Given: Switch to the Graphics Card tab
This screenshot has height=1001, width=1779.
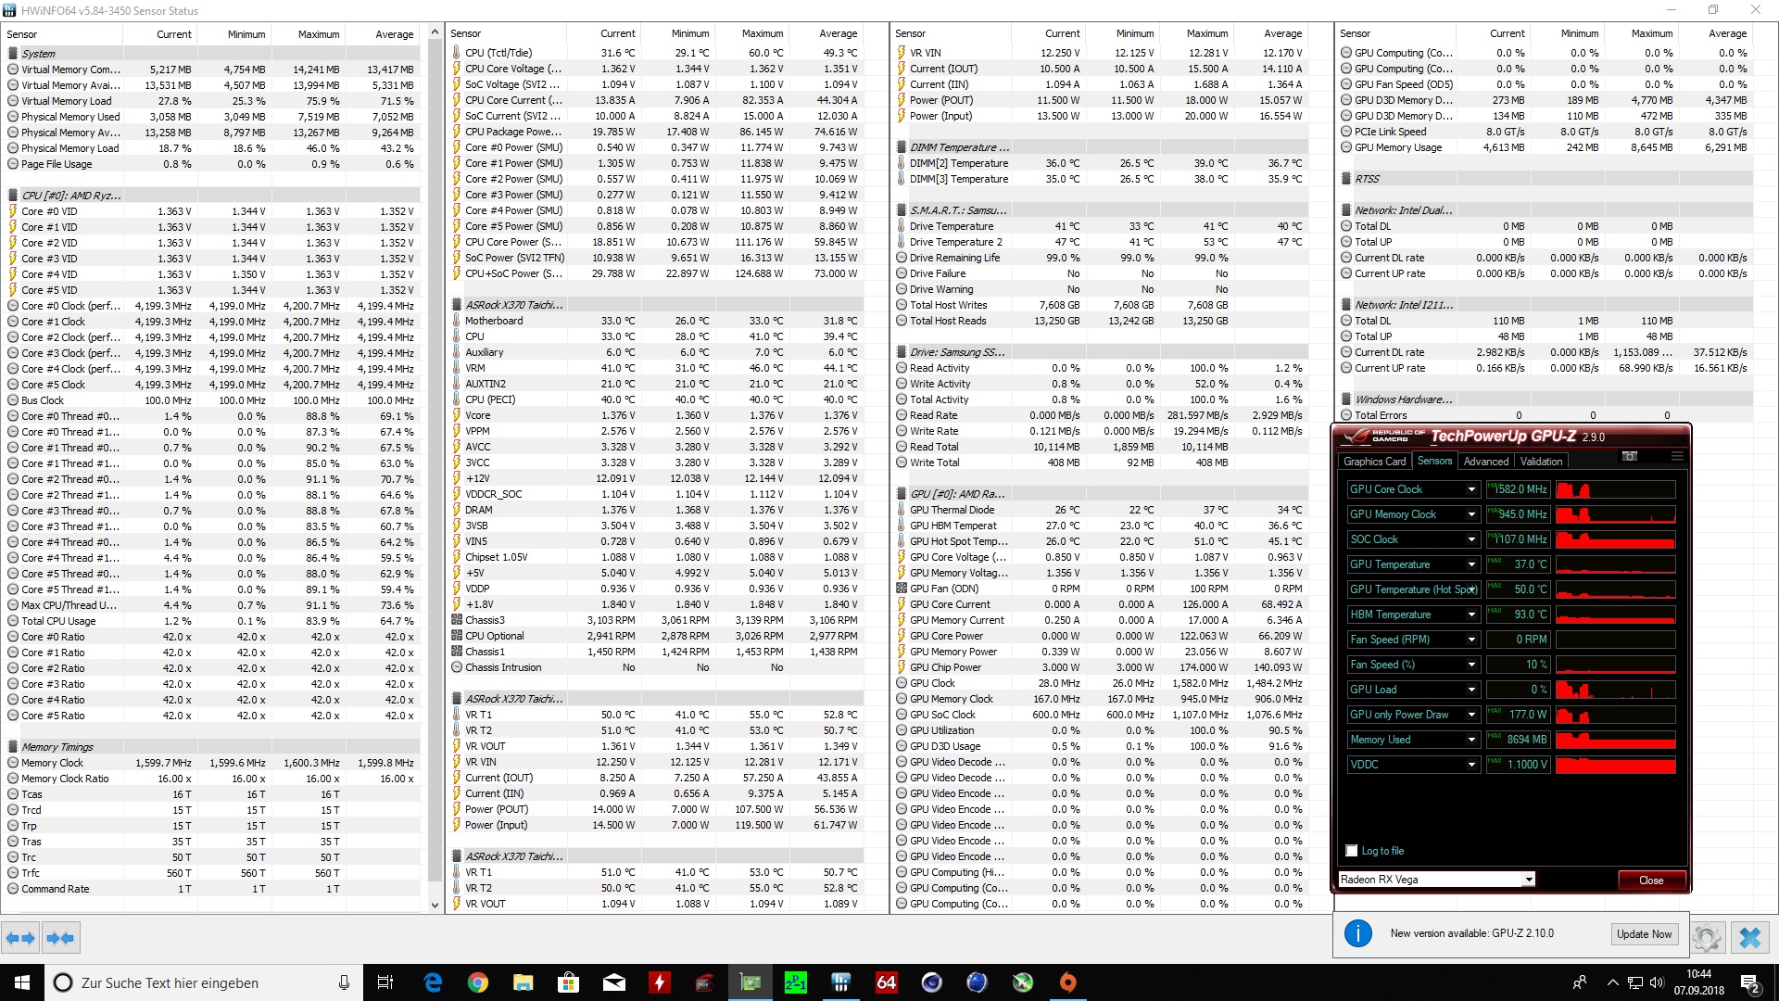Looking at the screenshot, I should [1374, 462].
